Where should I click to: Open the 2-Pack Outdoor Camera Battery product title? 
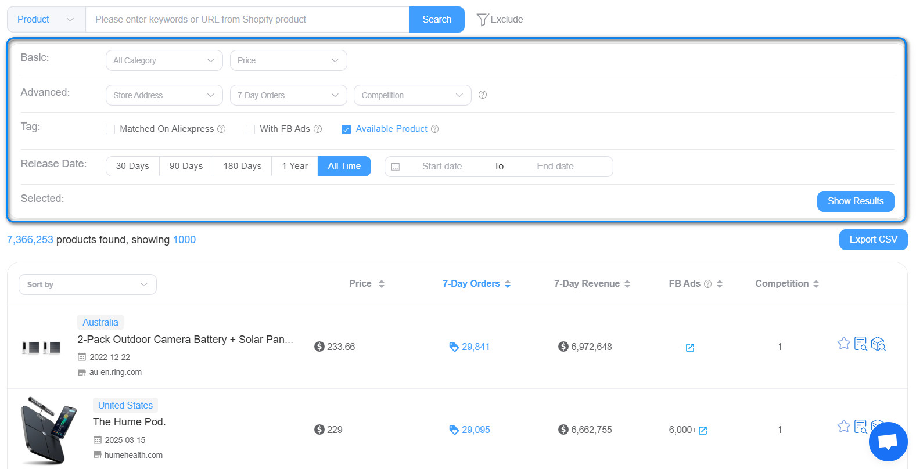[x=185, y=340]
